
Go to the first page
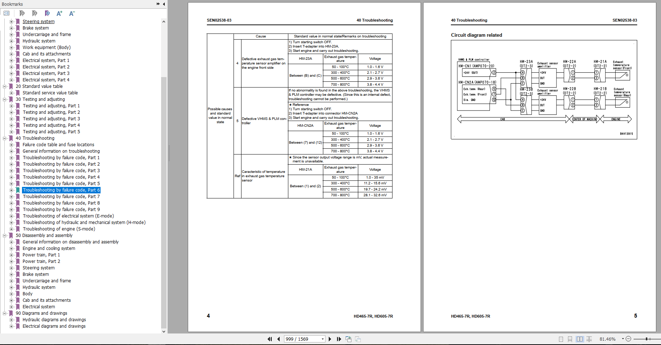click(x=270, y=339)
